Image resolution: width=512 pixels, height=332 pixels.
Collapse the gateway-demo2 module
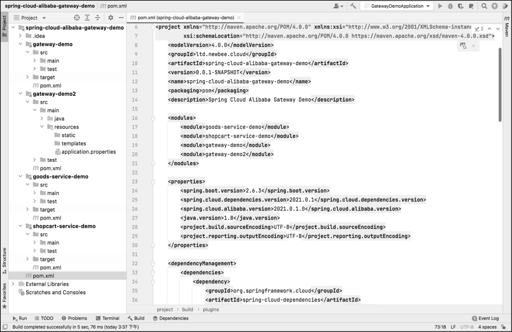point(20,94)
